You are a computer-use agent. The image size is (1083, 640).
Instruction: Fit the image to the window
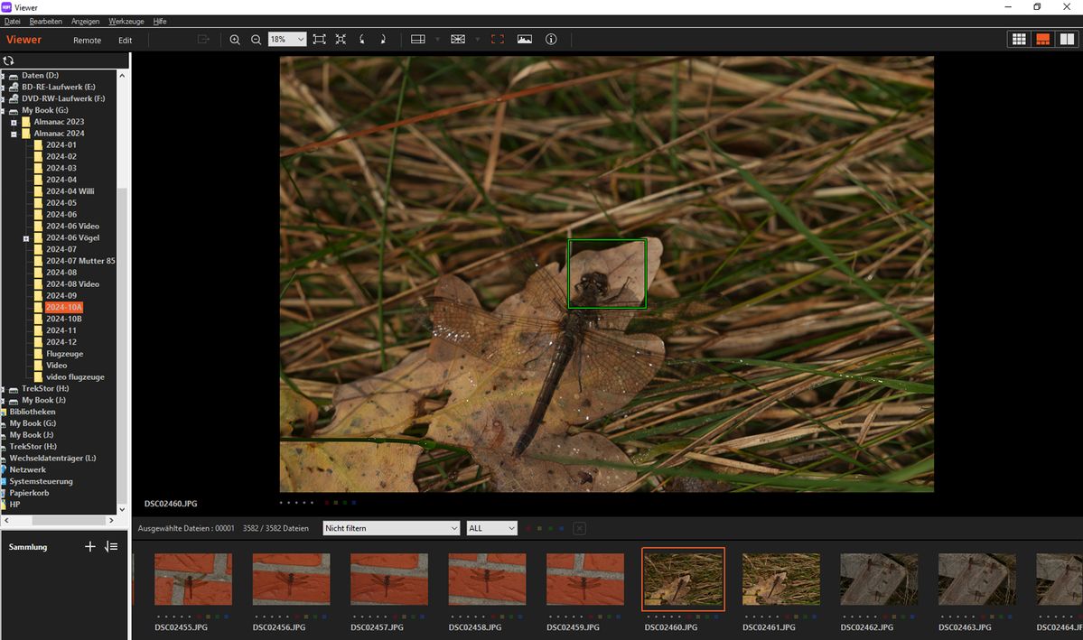click(320, 40)
